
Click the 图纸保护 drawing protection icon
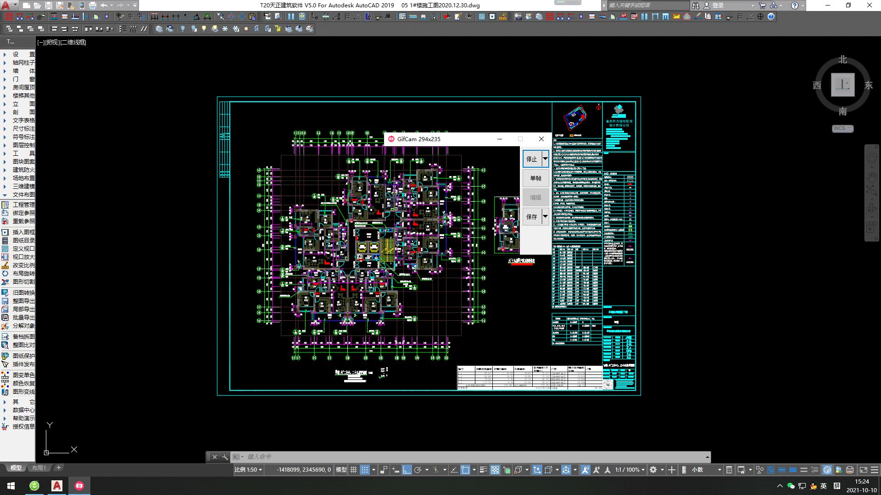tap(5, 356)
